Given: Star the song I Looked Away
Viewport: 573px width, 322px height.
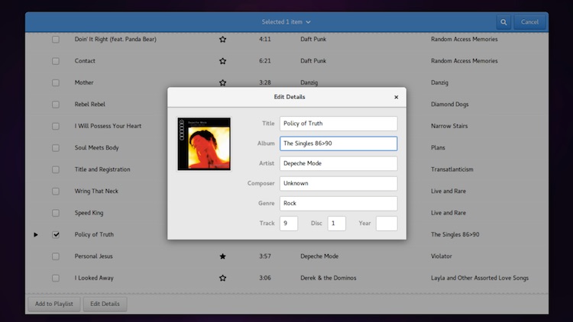Looking at the screenshot, I should [x=223, y=278].
